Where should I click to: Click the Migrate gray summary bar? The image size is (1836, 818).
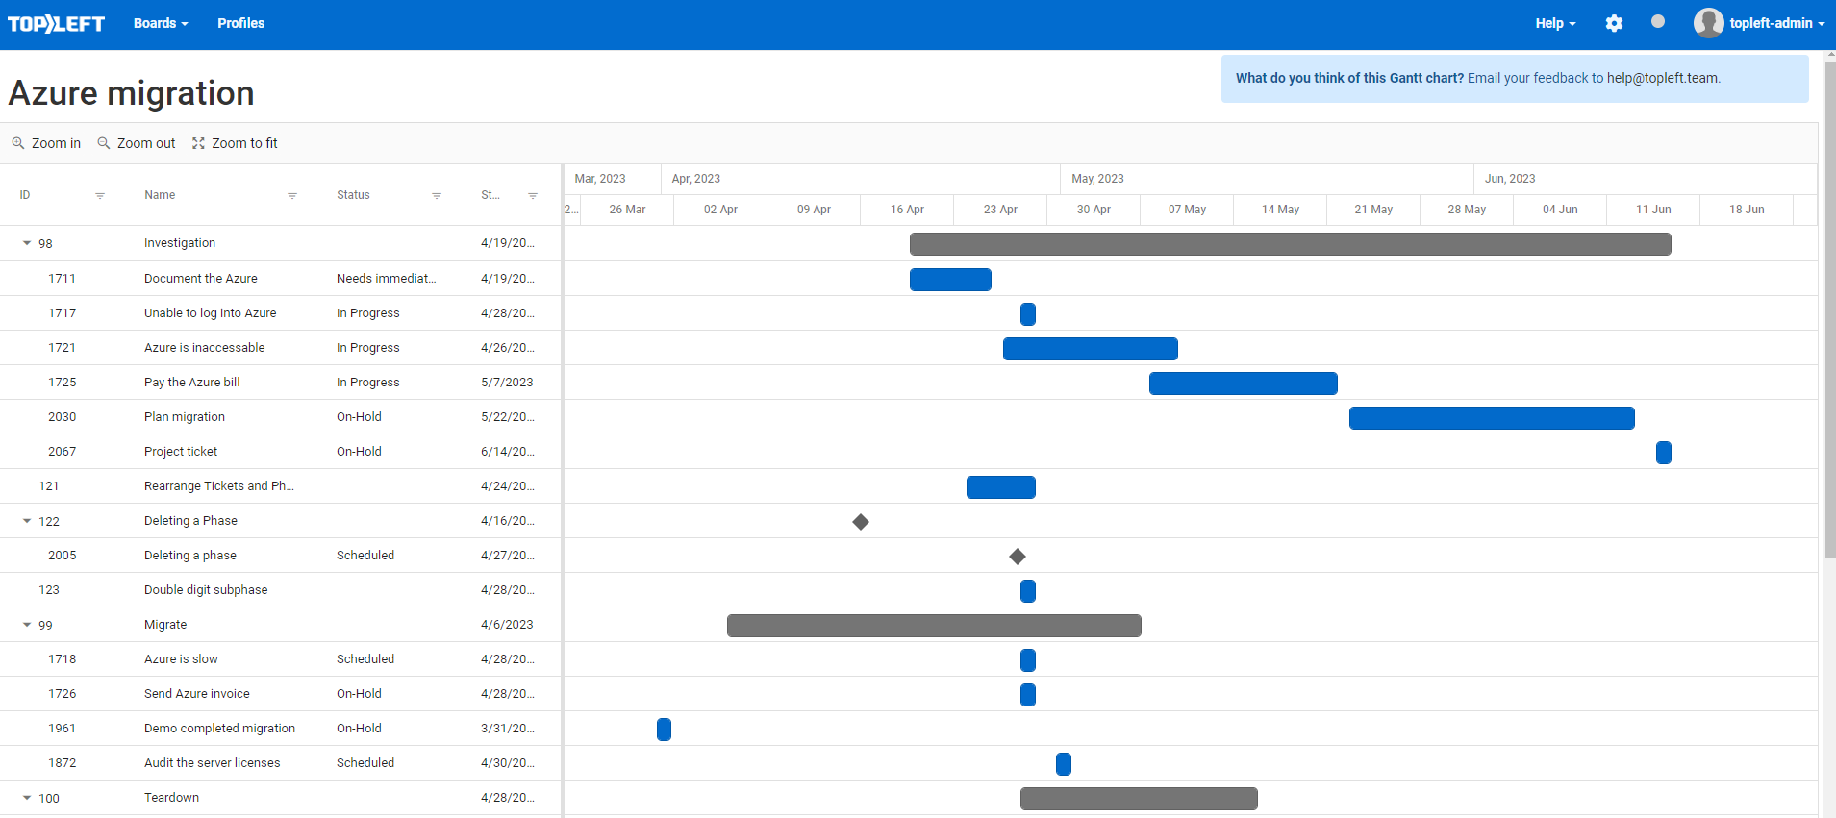click(934, 626)
